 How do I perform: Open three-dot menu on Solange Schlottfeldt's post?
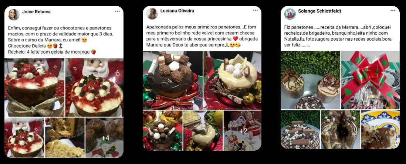click(393, 11)
